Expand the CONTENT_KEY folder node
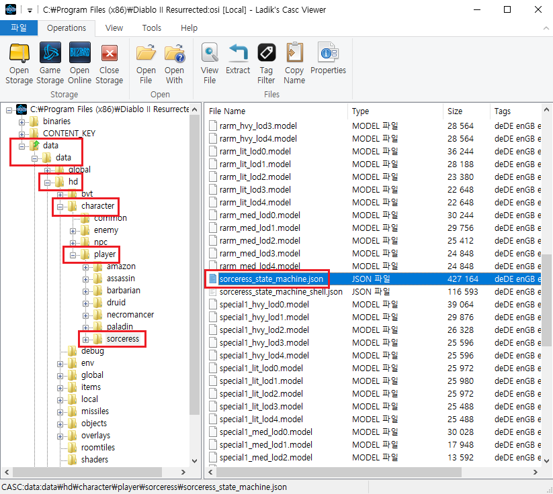This screenshot has height=494, width=553. click(x=22, y=135)
